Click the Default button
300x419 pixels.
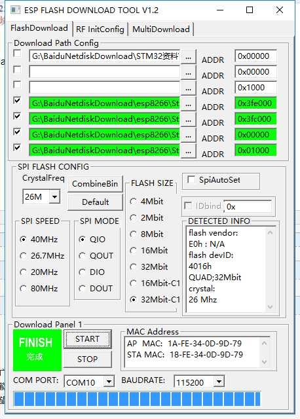tap(95, 202)
